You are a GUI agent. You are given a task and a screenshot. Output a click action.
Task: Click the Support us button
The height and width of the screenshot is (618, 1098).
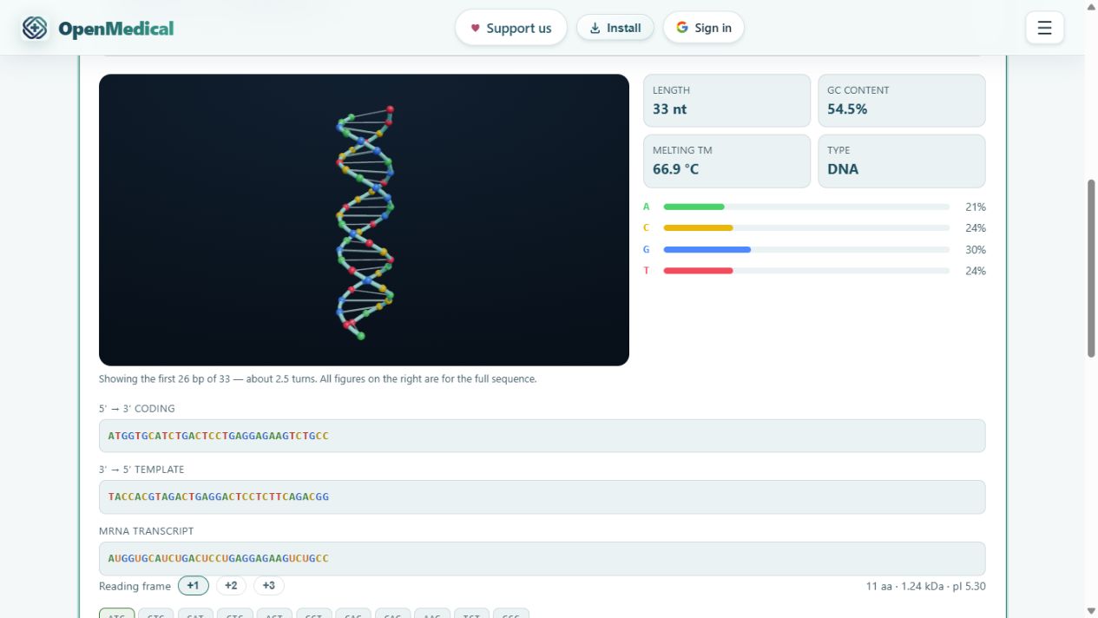(x=511, y=28)
